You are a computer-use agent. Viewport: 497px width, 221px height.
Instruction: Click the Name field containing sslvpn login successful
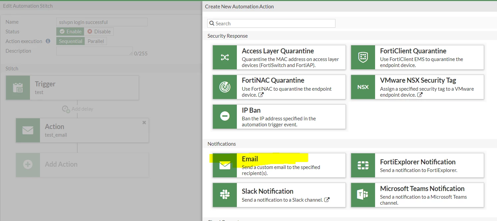pos(102,22)
